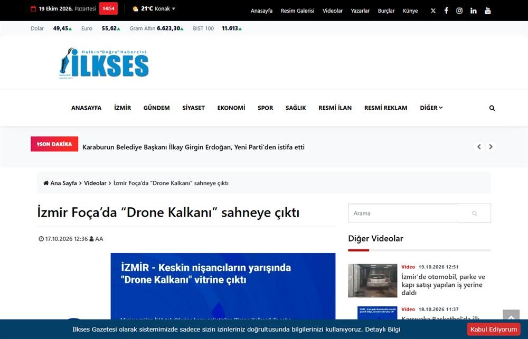Click the home icon in breadcrumb
Viewport: 528px width, 339px height.
click(x=46, y=183)
